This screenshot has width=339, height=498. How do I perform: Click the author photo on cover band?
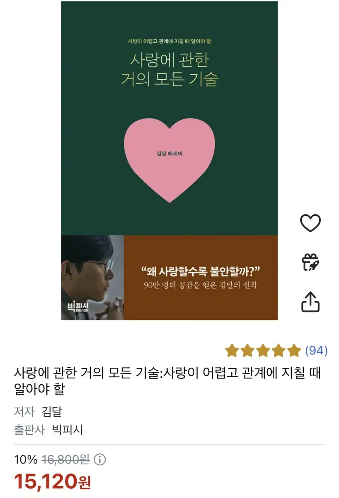pos(92,278)
